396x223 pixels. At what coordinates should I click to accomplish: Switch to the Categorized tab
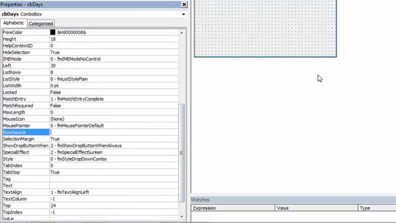pyautogui.click(x=41, y=24)
